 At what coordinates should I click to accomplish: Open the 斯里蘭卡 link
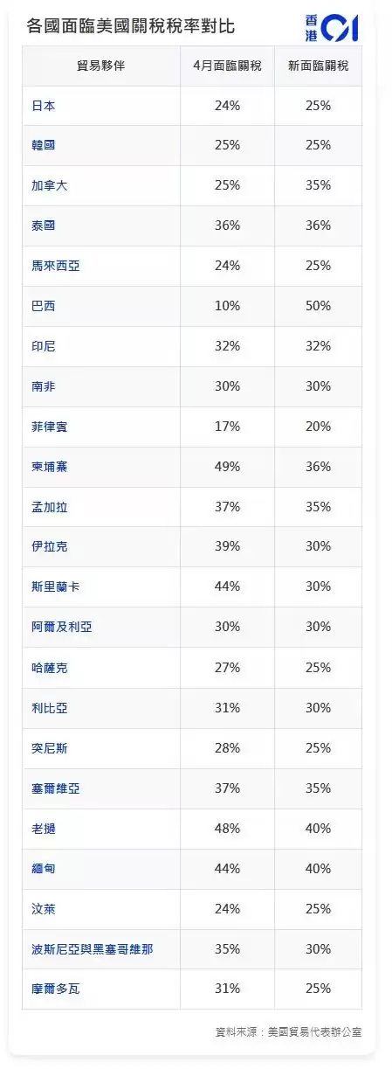point(55,587)
